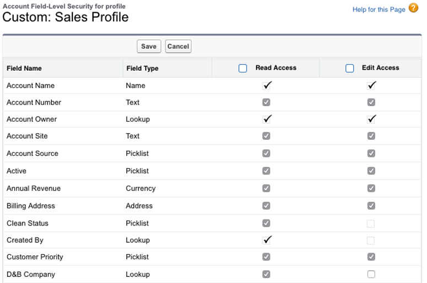Viewport: 427px width, 283px height.
Task: Click the Save button
Action: [x=149, y=46]
